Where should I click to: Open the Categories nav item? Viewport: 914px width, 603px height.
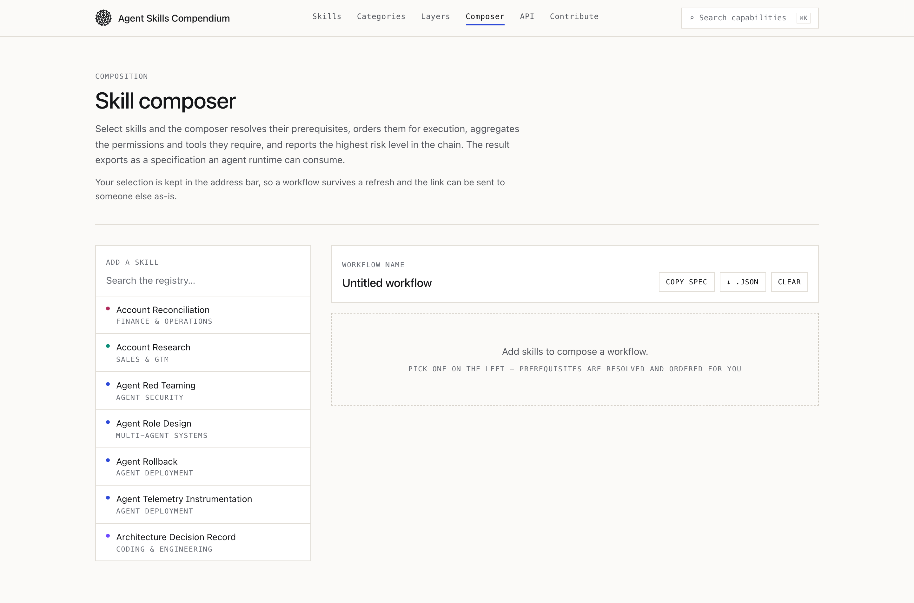[381, 17]
